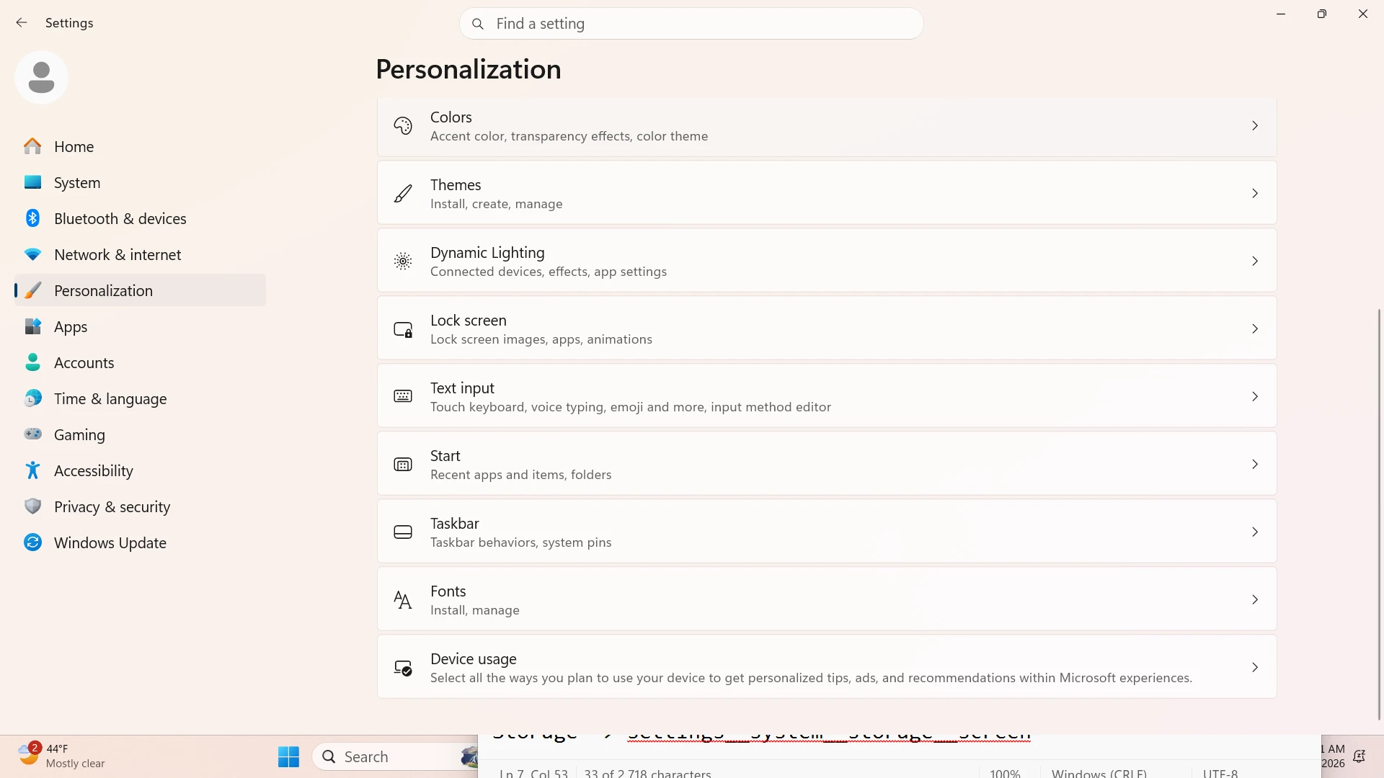Expand Themes chevron arrow
This screenshot has width=1384, height=778.
coord(1255,194)
